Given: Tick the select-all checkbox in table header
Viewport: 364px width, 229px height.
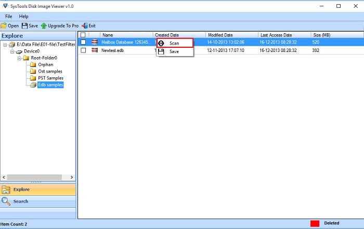Looking at the screenshot, I should point(83,35).
